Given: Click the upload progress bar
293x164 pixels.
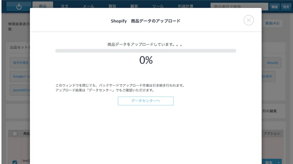Looking at the screenshot, I should [145, 51].
